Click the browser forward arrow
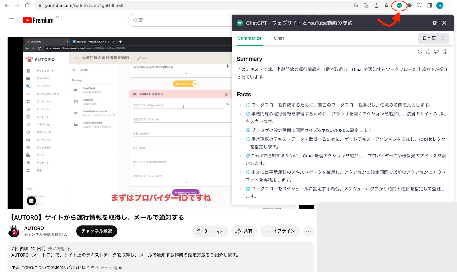 pyautogui.click(x=17, y=5)
